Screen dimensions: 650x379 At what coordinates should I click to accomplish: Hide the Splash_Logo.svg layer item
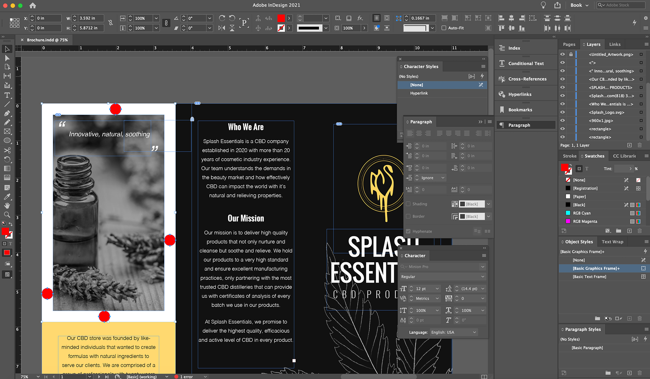pos(563,112)
